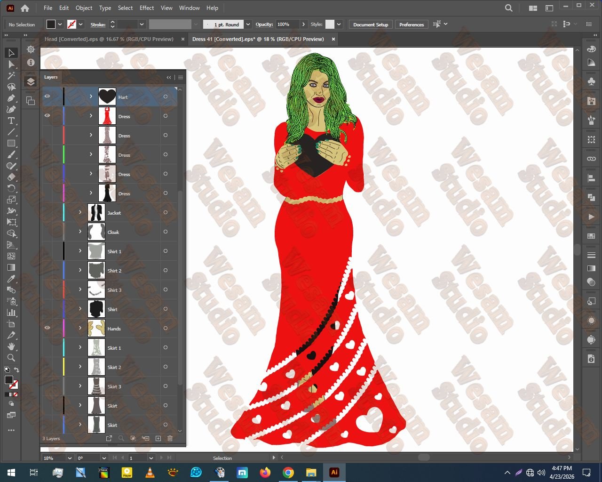Image resolution: width=602 pixels, height=482 pixels.
Task: Open Google Chrome from the taskbar
Action: [x=288, y=472]
